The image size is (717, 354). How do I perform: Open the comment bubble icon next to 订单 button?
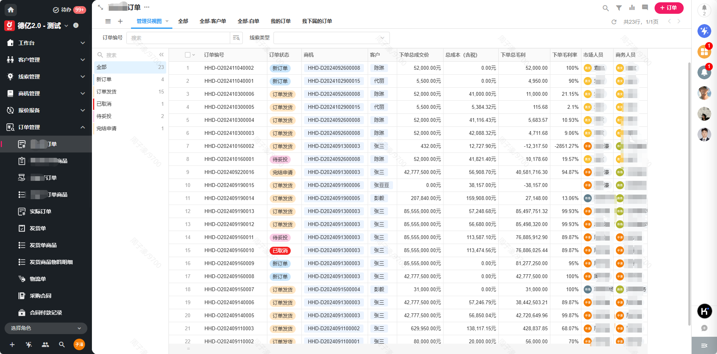pos(645,8)
